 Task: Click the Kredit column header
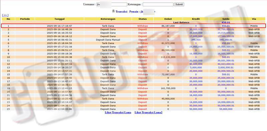(x=196, y=19)
